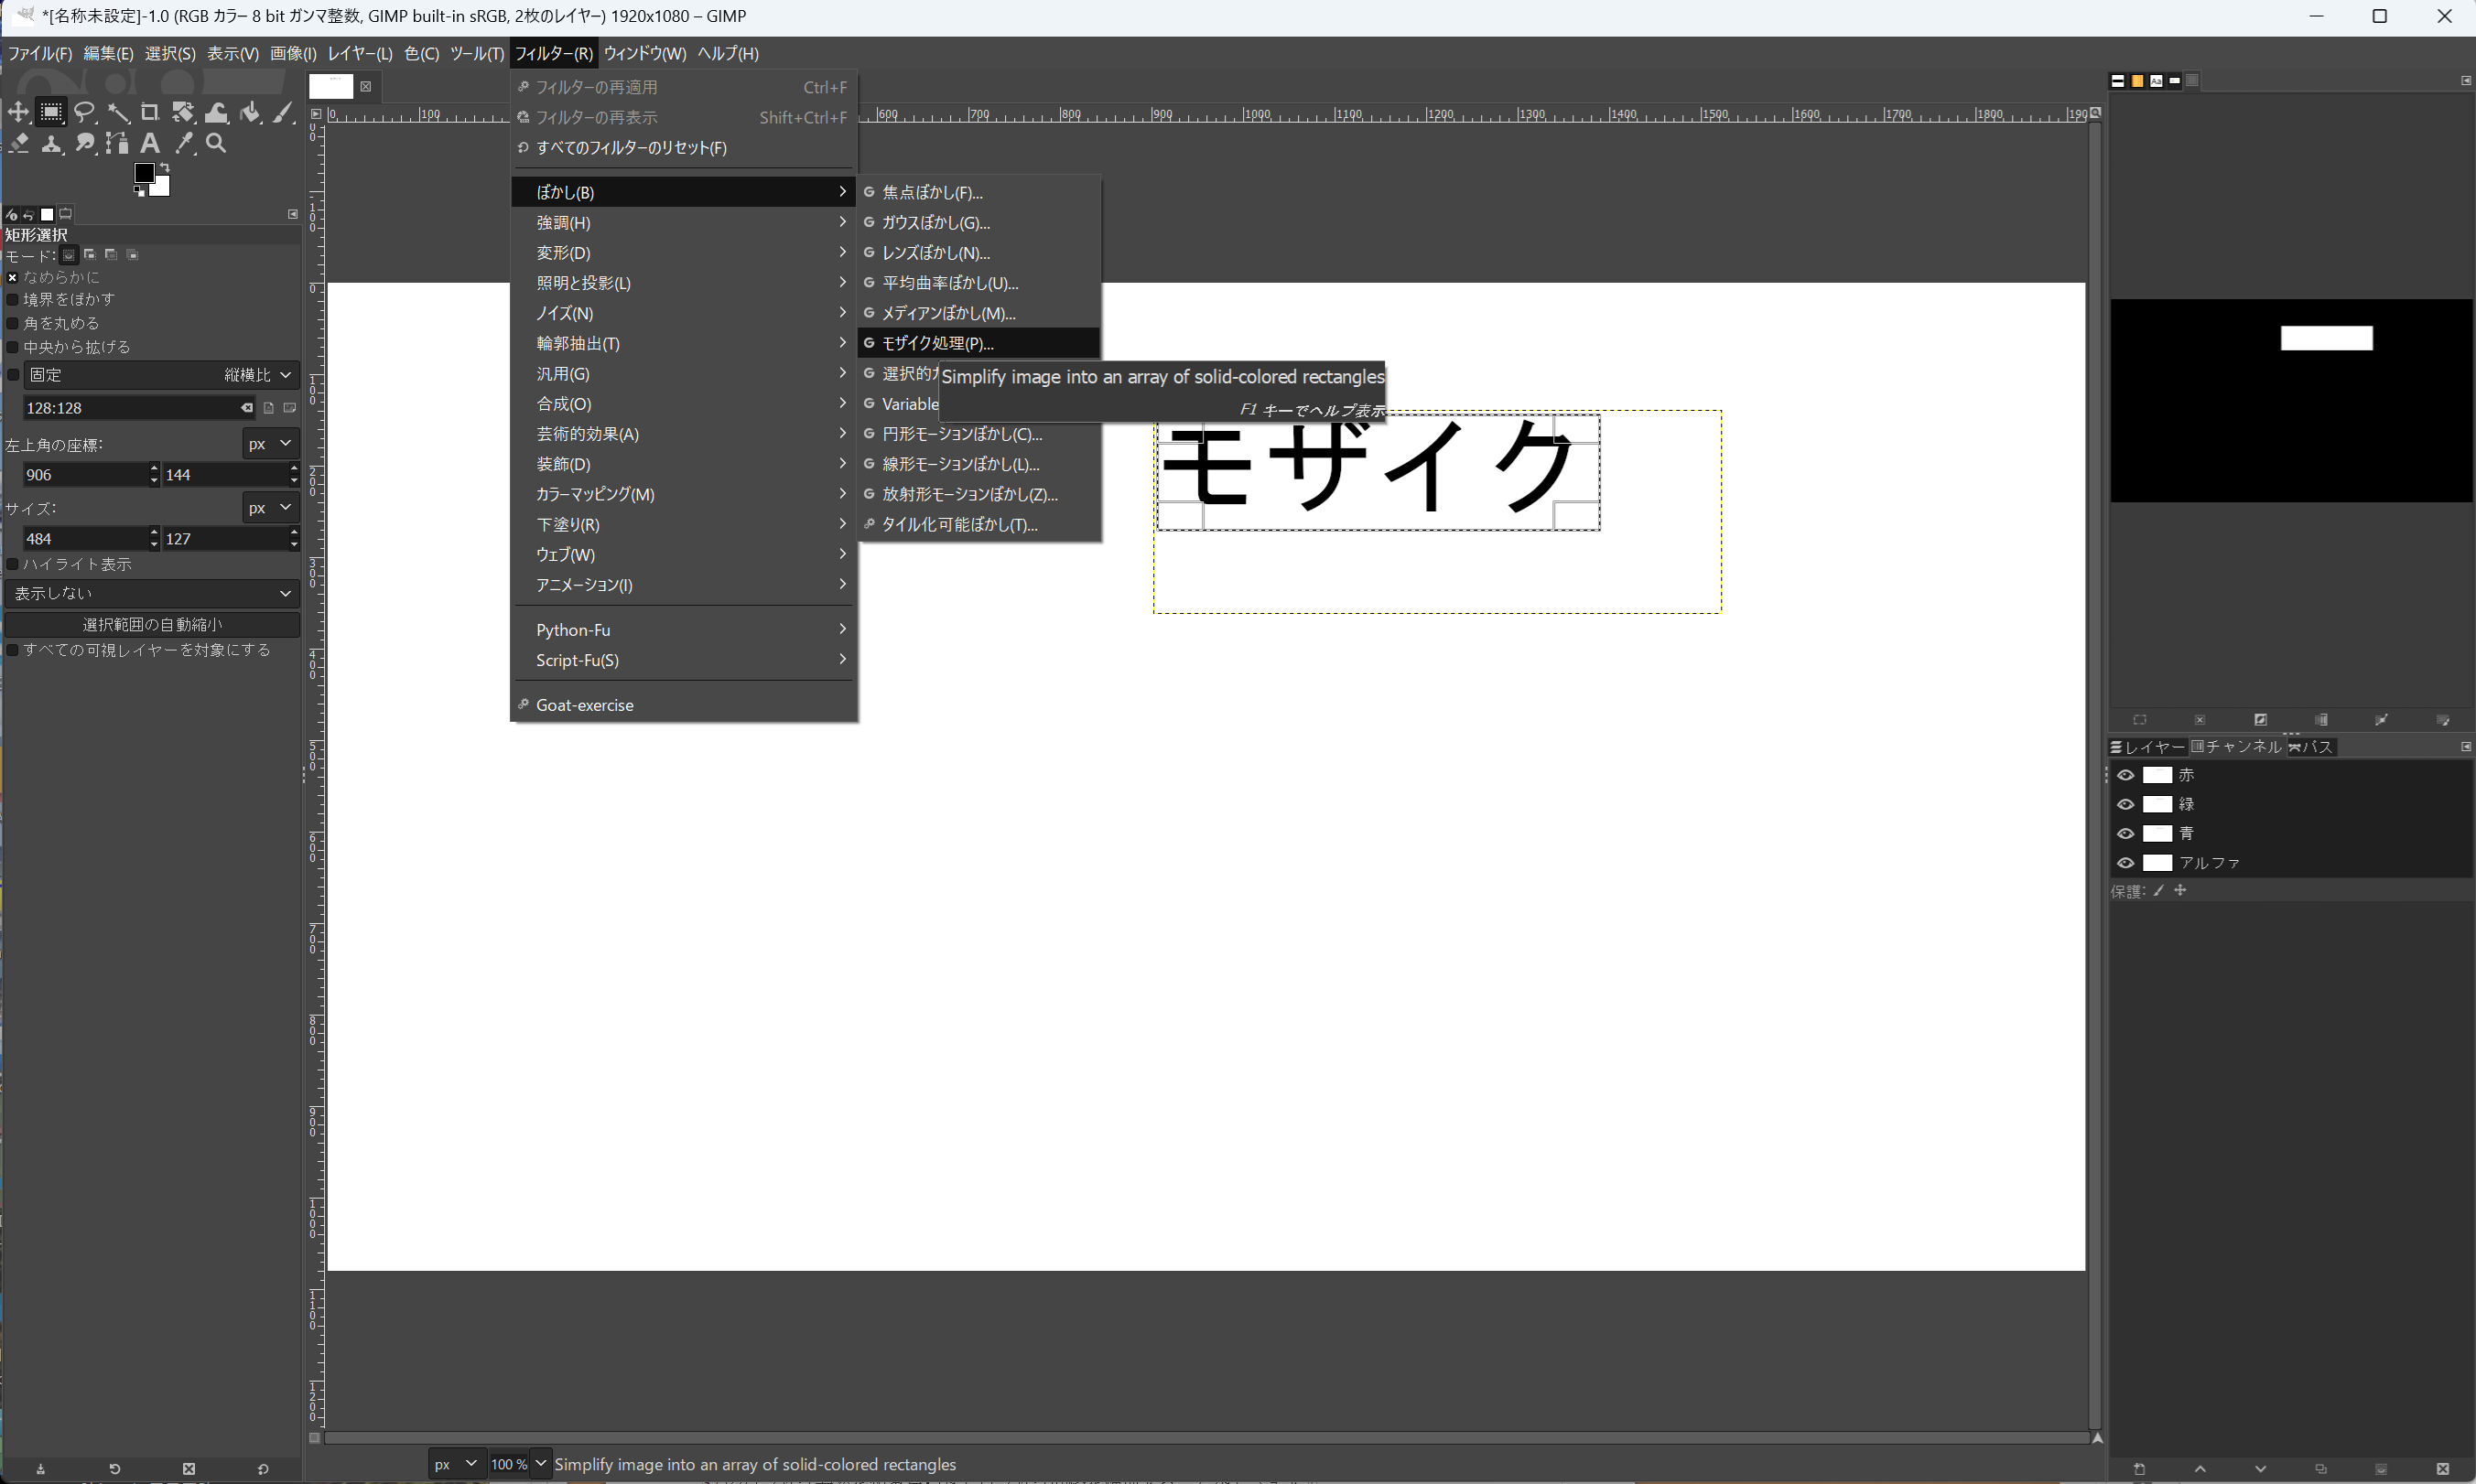Enable the 境界をぼかす checkbox
This screenshot has width=2476, height=1484.
13,299
